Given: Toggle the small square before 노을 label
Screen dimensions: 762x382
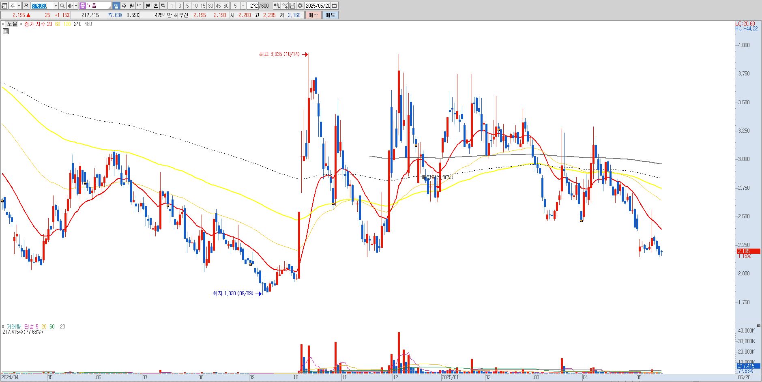Looking at the screenshot, I should pos(3,24).
